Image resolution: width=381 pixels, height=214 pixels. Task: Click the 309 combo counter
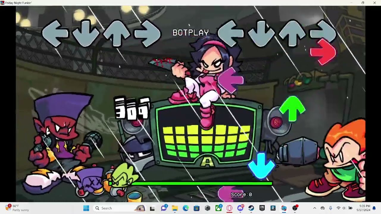pyautogui.click(x=132, y=108)
